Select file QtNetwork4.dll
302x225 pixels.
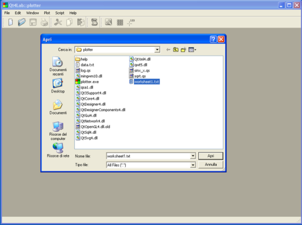click(x=90, y=121)
